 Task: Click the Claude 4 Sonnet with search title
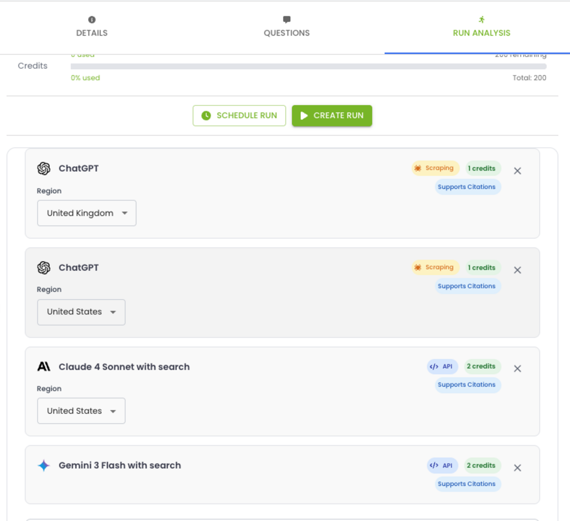[124, 367]
